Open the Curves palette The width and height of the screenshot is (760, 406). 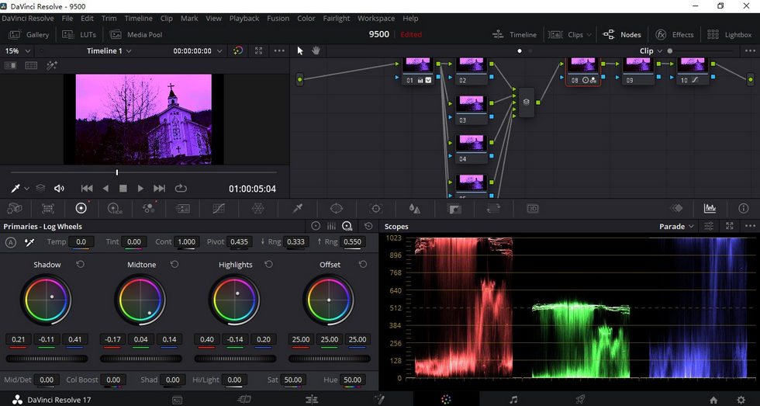219,209
